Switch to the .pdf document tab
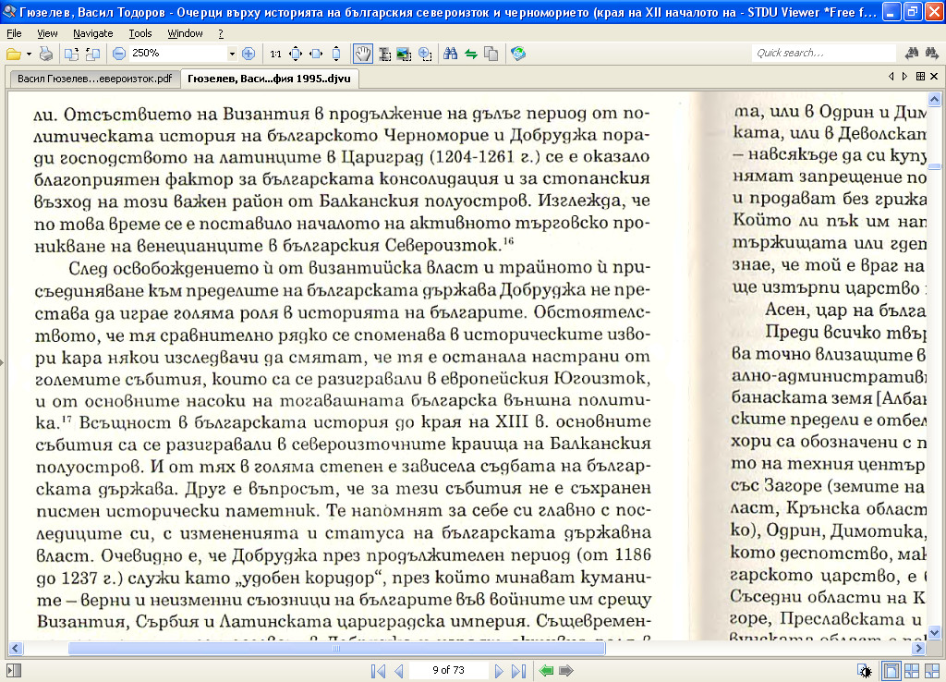Image resolution: width=946 pixels, height=682 pixels. [x=95, y=79]
